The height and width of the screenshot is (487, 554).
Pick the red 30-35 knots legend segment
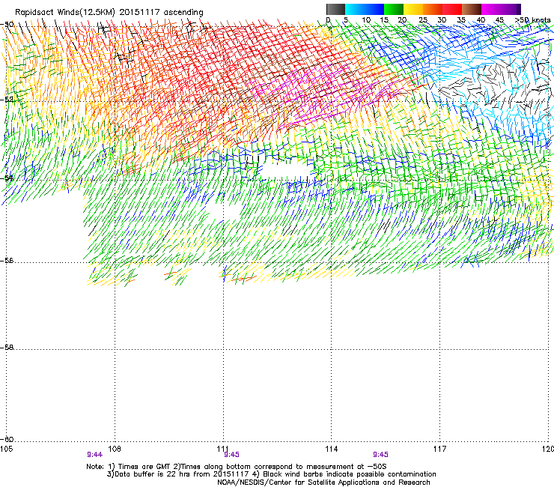tap(452, 9)
